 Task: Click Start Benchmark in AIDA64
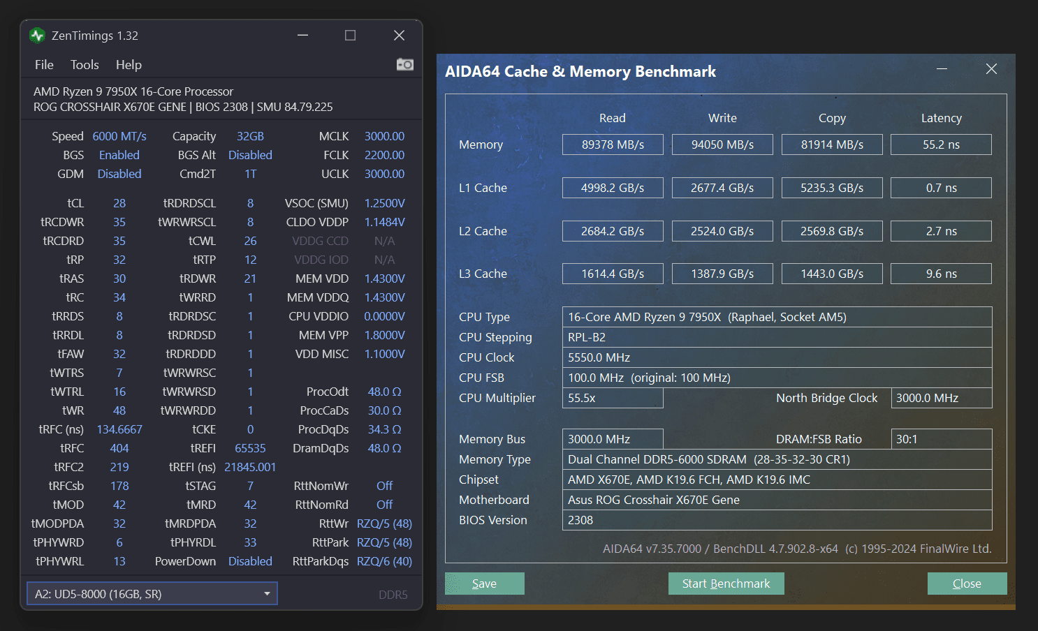point(726,584)
